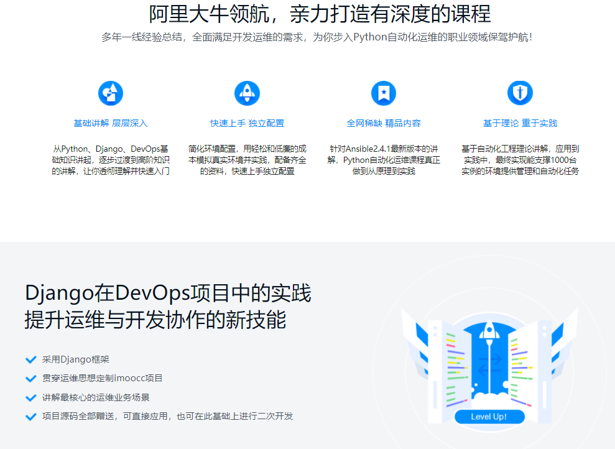The height and width of the screenshot is (449, 615).
Task: Click the Ansible2.4.1 description paragraph
Action: pyautogui.click(x=384, y=160)
